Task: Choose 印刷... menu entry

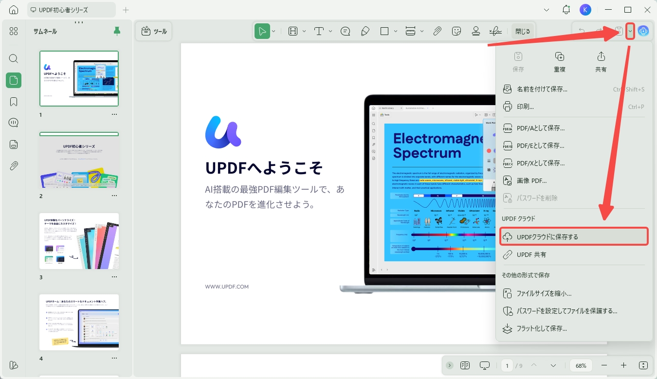Action: click(x=574, y=107)
